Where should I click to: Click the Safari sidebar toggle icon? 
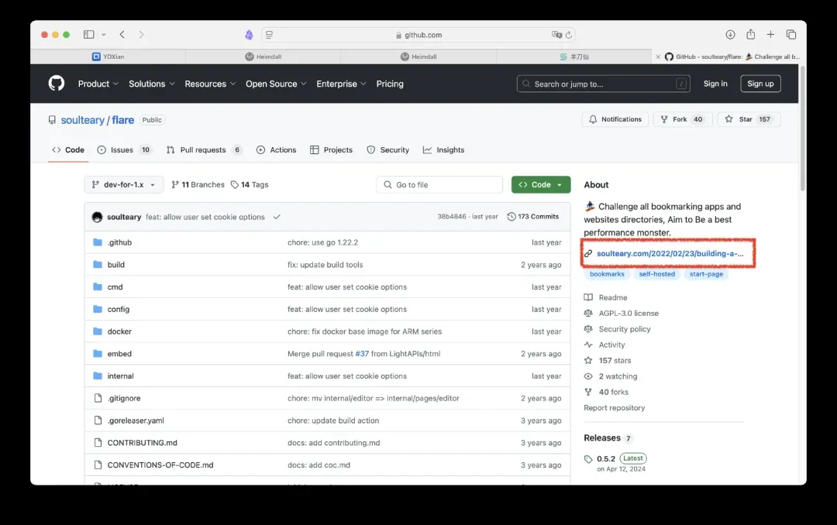(x=88, y=35)
